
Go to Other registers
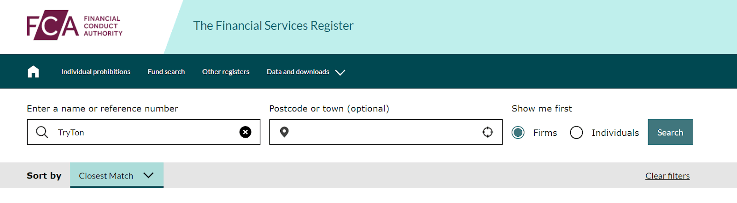point(226,72)
